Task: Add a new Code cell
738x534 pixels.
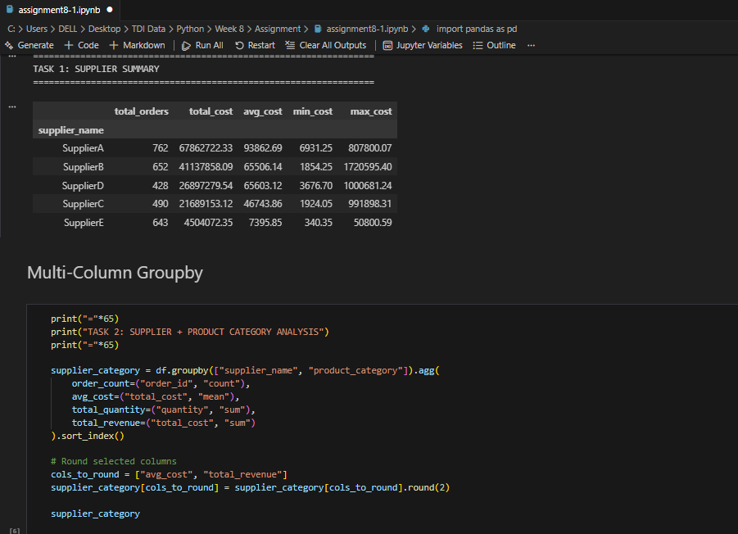Action: pyautogui.click(x=82, y=46)
